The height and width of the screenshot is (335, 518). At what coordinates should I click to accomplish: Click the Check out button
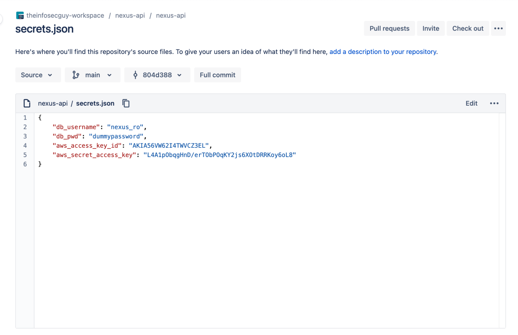coord(467,29)
